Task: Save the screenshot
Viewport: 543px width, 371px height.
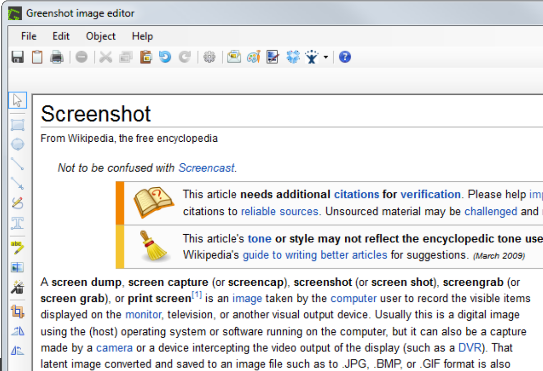Action: [x=17, y=56]
